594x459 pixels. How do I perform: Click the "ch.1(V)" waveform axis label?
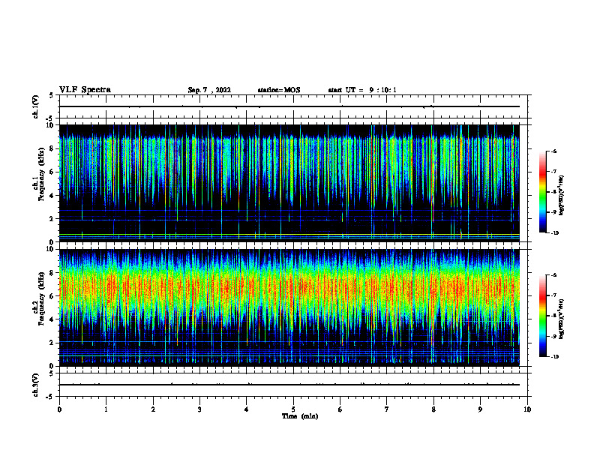point(36,106)
